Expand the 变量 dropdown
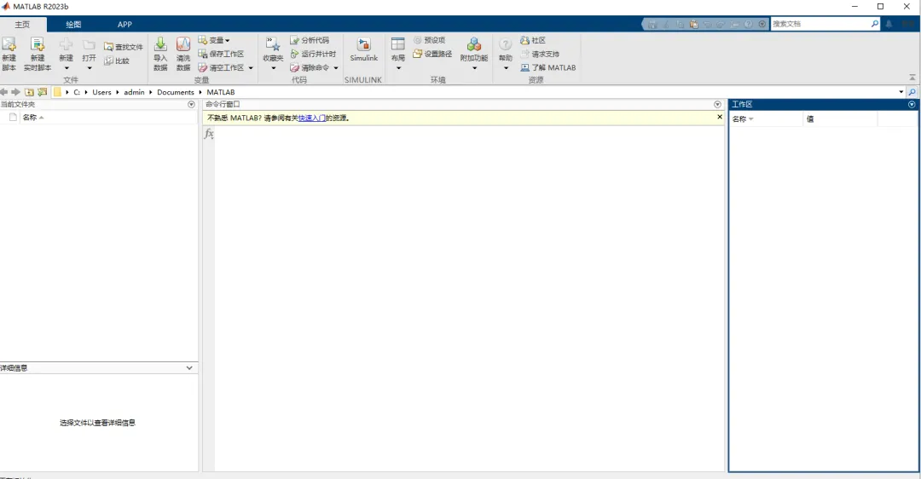Screen dimensions: 921x479 pos(228,41)
